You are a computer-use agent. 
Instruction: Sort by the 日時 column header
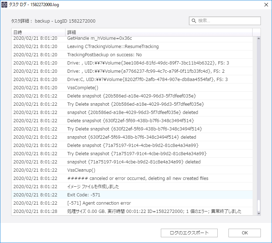tap(38, 32)
